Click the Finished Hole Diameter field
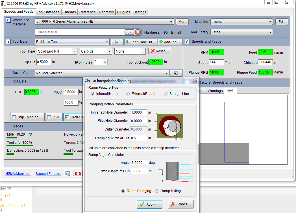 pyautogui.click(x=139, y=112)
